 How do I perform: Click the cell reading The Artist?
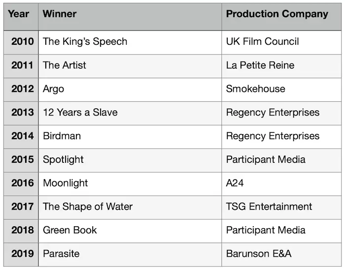point(130,66)
